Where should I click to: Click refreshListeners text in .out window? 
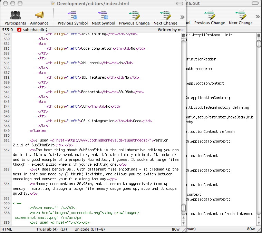(236, 214)
